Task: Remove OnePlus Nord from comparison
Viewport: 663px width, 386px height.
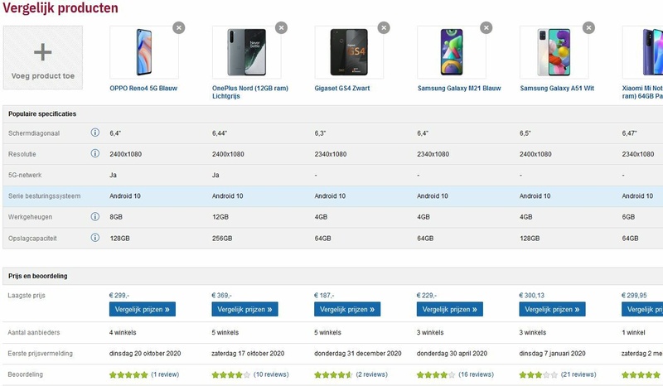Action: coord(282,27)
